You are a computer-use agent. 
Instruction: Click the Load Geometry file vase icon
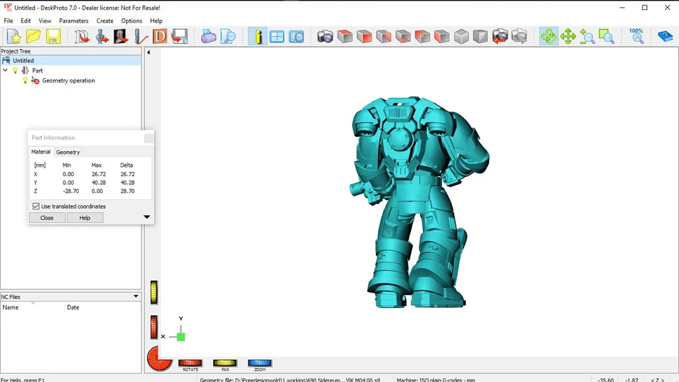(102, 37)
